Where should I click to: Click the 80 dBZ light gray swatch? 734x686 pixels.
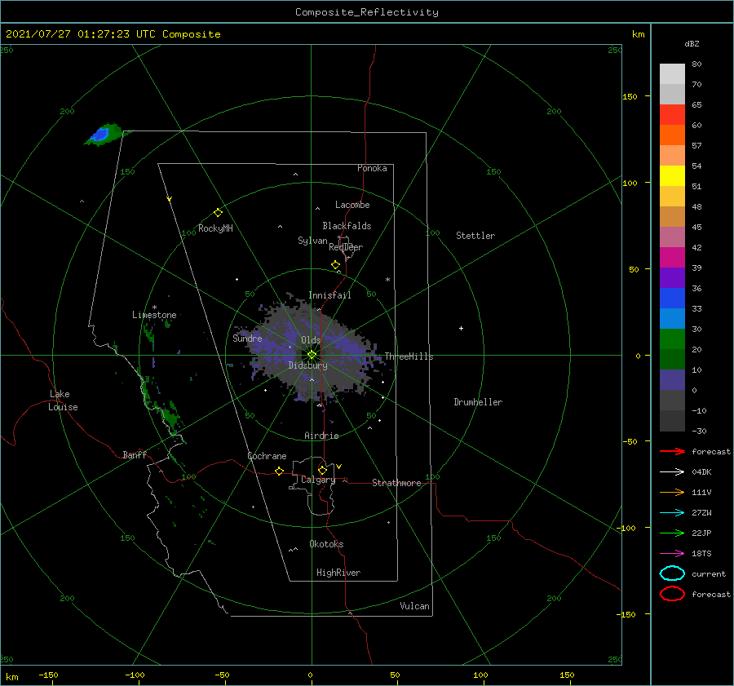coord(672,74)
